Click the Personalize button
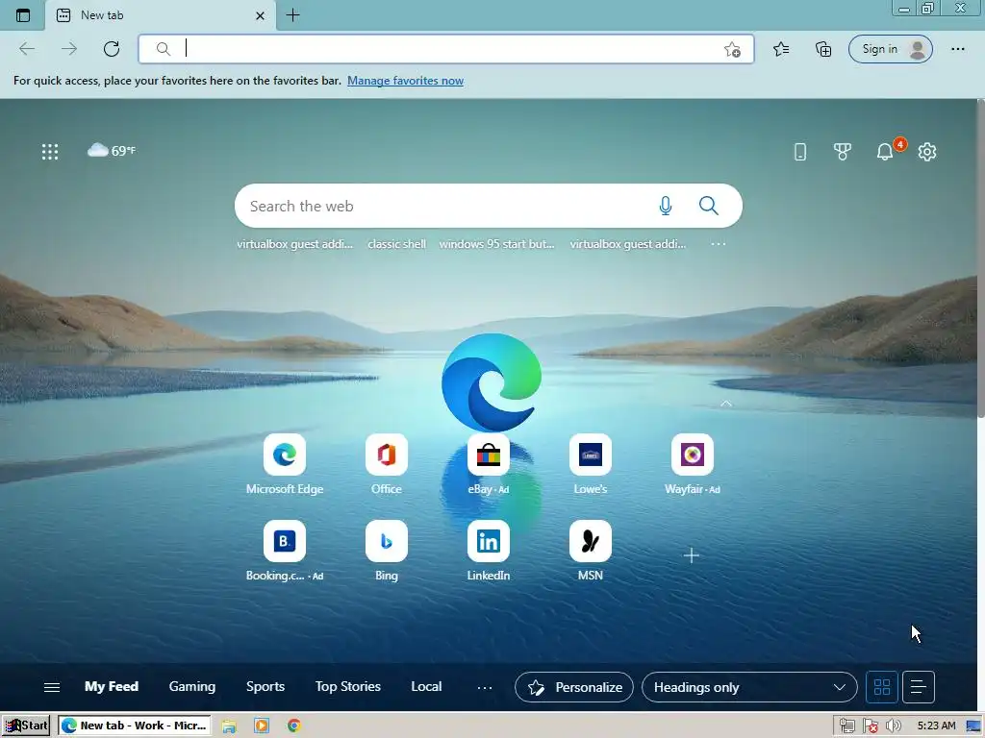The width and height of the screenshot is (985, 738). (x=574, y=687)
